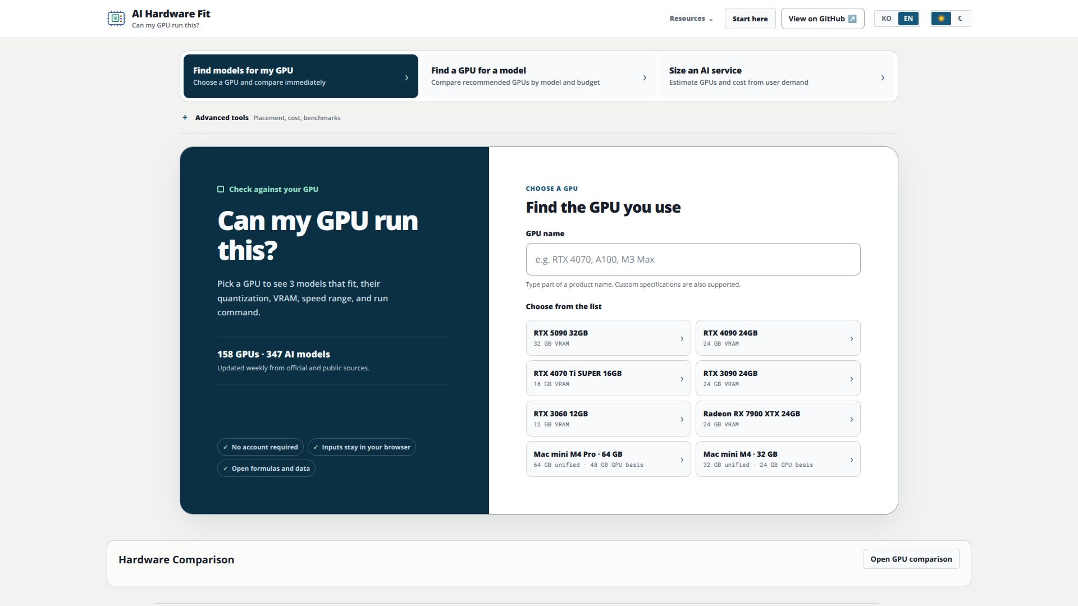Click the Check against your GPU square icon

tap(221, 189)
